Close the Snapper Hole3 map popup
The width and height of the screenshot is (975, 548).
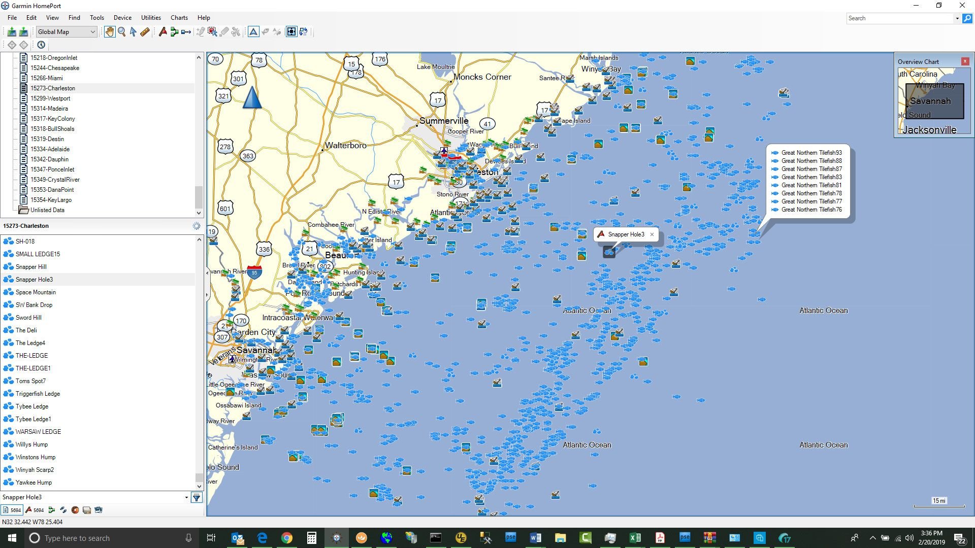coord(652,234)
